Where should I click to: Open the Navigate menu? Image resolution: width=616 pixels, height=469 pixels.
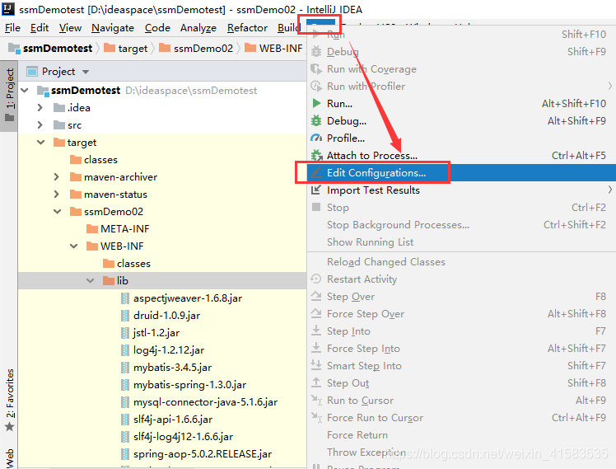pyautogui.click(x=113, y=28)
